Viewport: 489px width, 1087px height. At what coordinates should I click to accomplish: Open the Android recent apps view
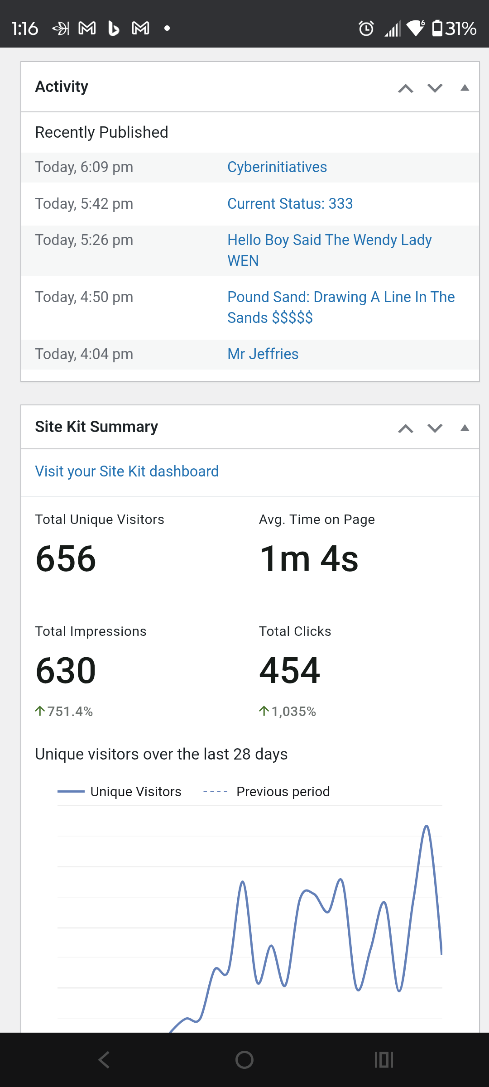(x=384, y=1060)
